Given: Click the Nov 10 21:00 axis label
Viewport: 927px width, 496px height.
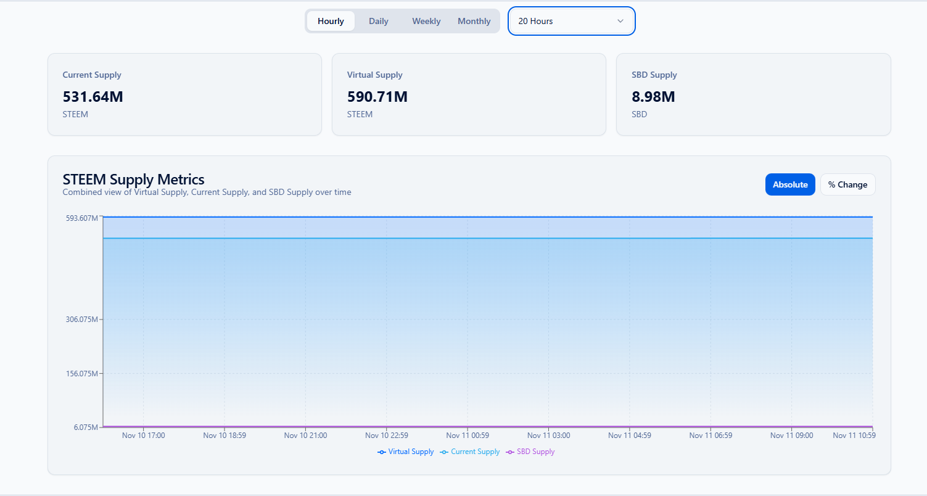Looking at the screenshot, I should tap(305, 436).
